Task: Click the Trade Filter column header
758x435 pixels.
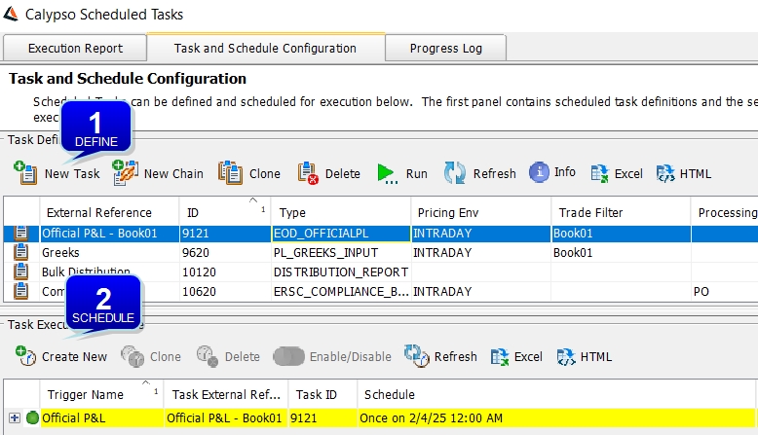Action: 621,212
